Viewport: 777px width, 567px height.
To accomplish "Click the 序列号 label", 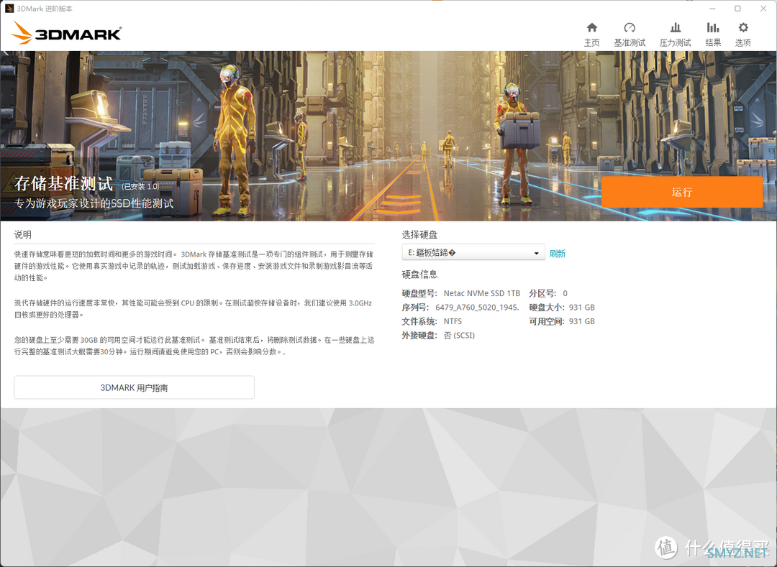I will pyautogui.click(x=415, y=308).
